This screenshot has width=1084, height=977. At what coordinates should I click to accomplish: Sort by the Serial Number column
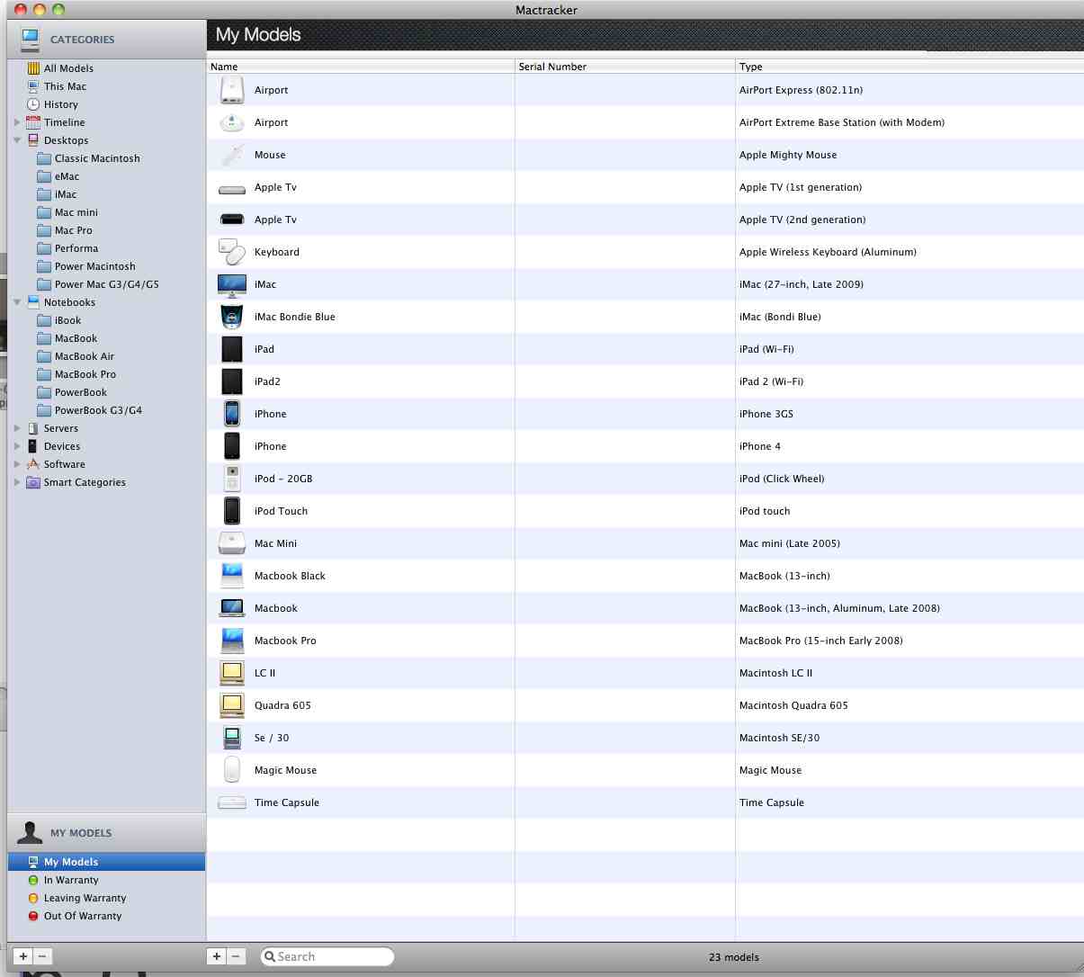(625, 67)
